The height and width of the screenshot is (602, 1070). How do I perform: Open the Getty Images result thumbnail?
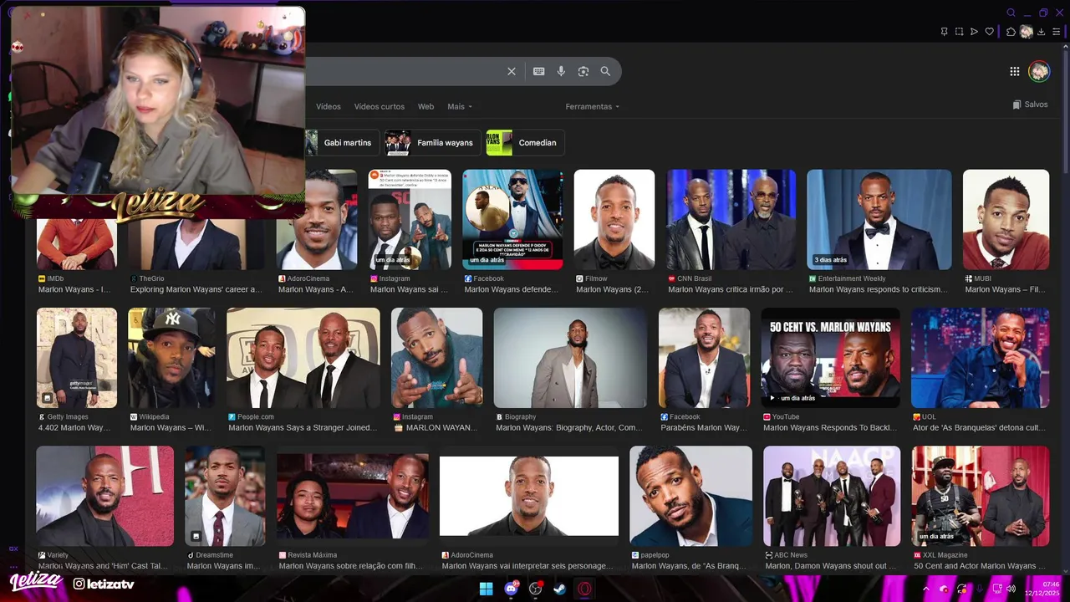(77, 358)
